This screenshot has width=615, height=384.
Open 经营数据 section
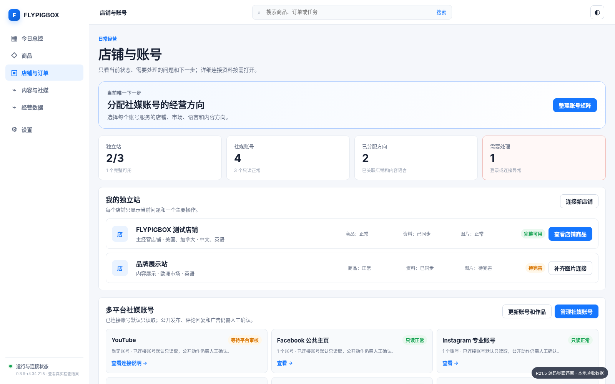pyautogui.click(x=44, y=108)
